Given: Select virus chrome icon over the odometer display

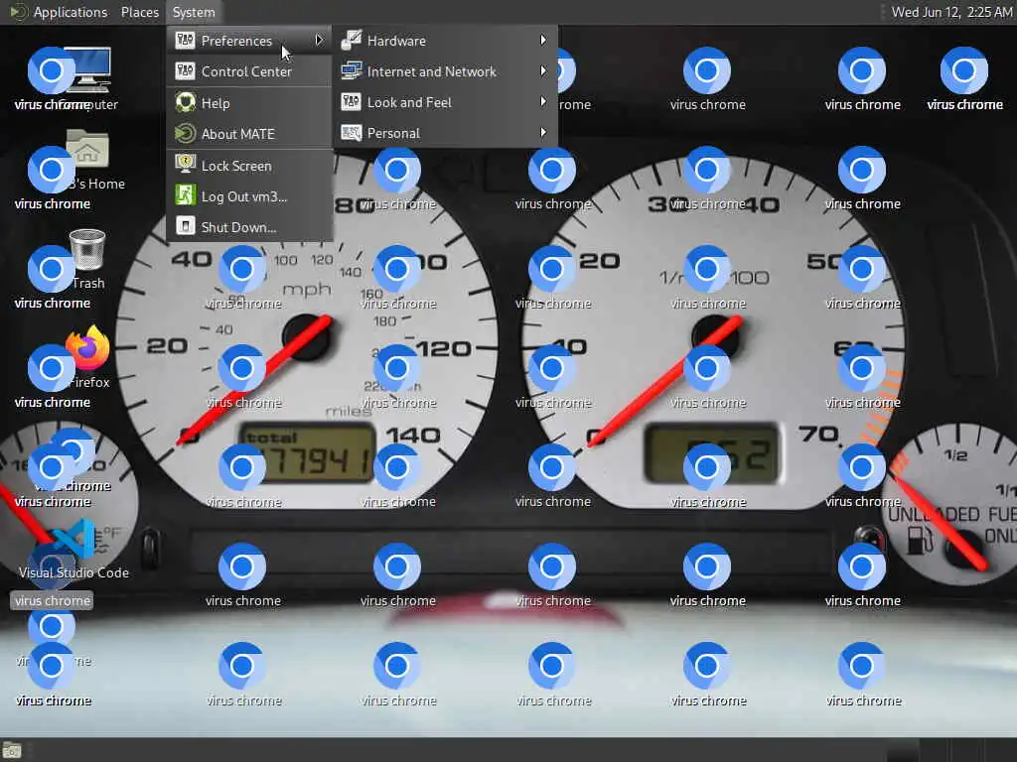Looking at the screenshot, I should tap(242, 467).
